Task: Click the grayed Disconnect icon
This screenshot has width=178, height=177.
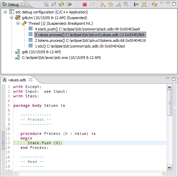Action: coord(92,5)
